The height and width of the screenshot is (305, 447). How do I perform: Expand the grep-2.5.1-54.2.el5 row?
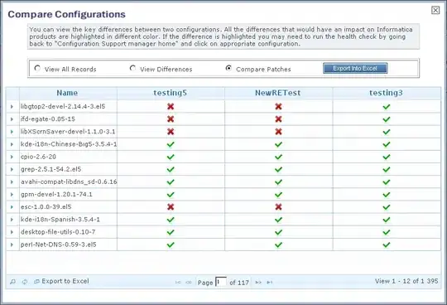point(12,169)
